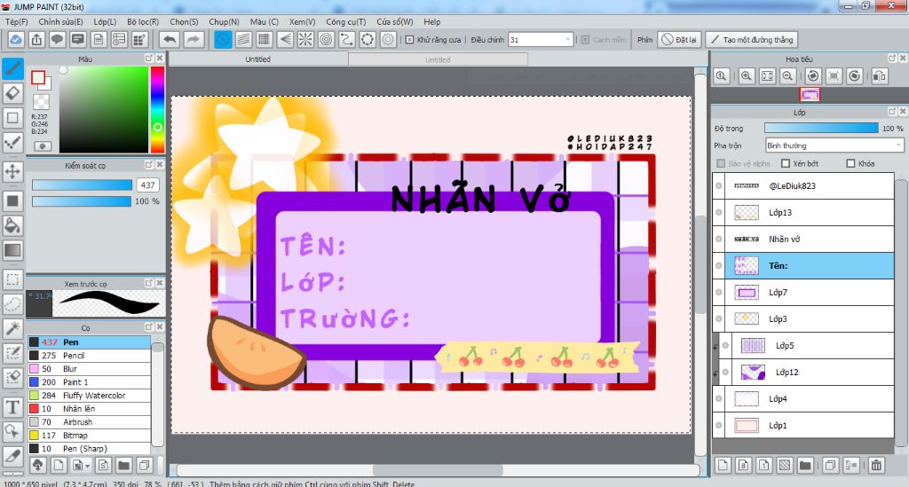
Task: Open the Tệp(F) menu
Action: (x=16, y=21)
